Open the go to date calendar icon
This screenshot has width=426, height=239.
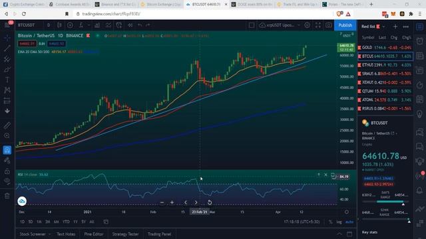106,222
